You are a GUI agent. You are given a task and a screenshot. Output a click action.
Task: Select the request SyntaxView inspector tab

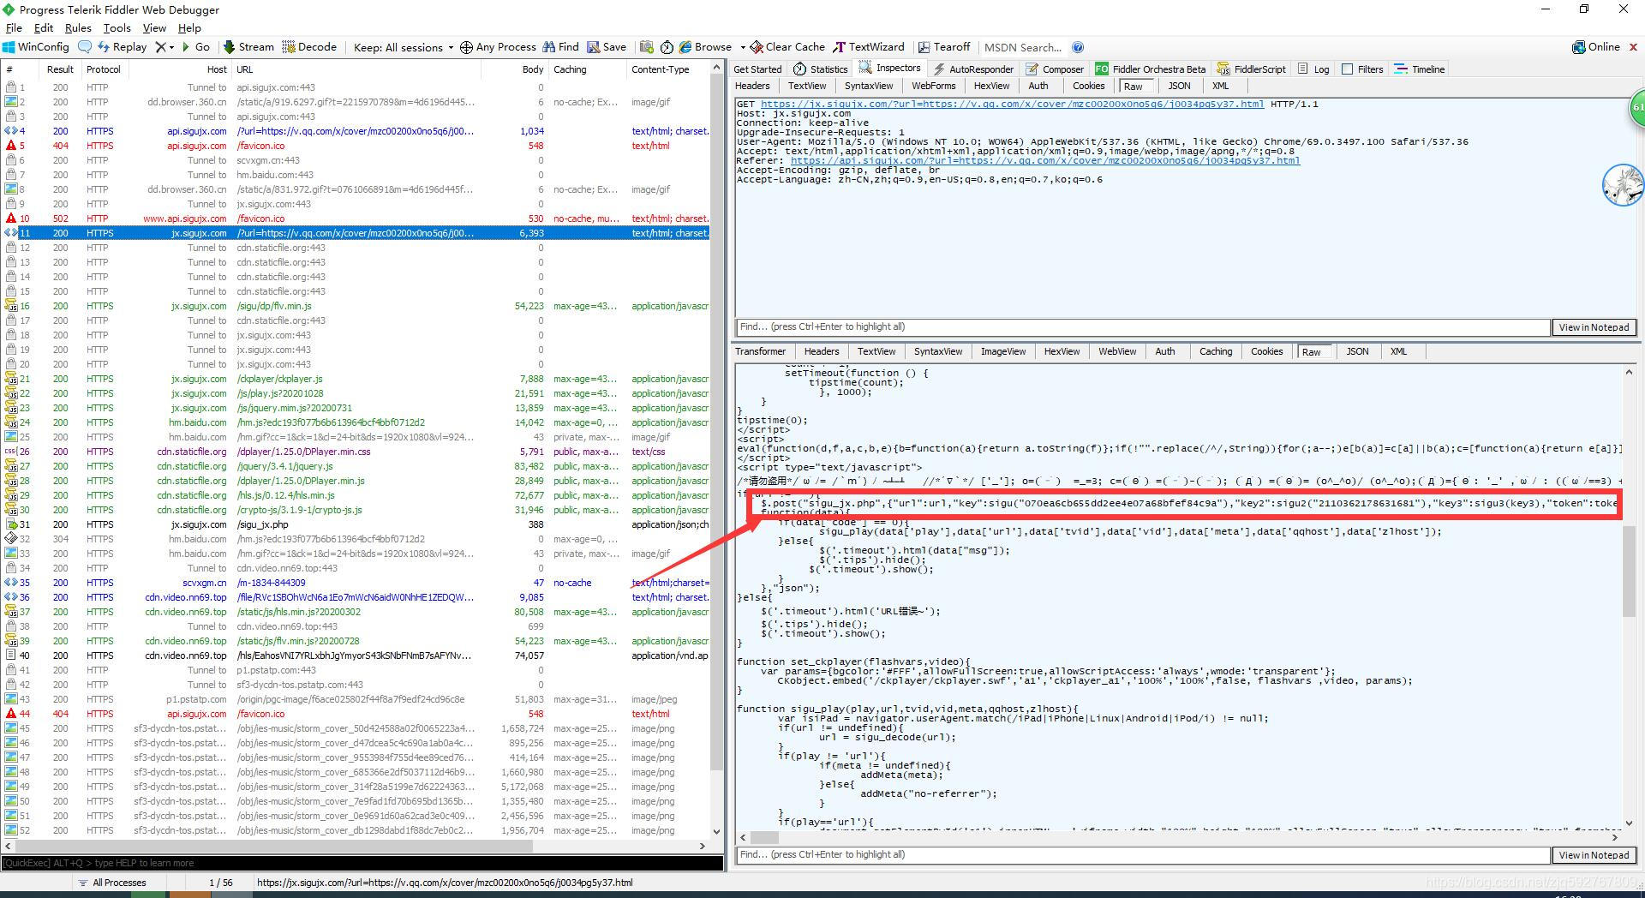tap(869, 86)
